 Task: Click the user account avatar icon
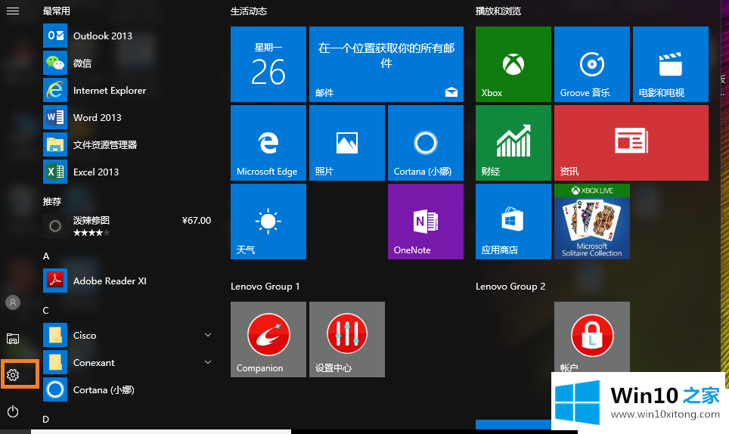[13, 302]
